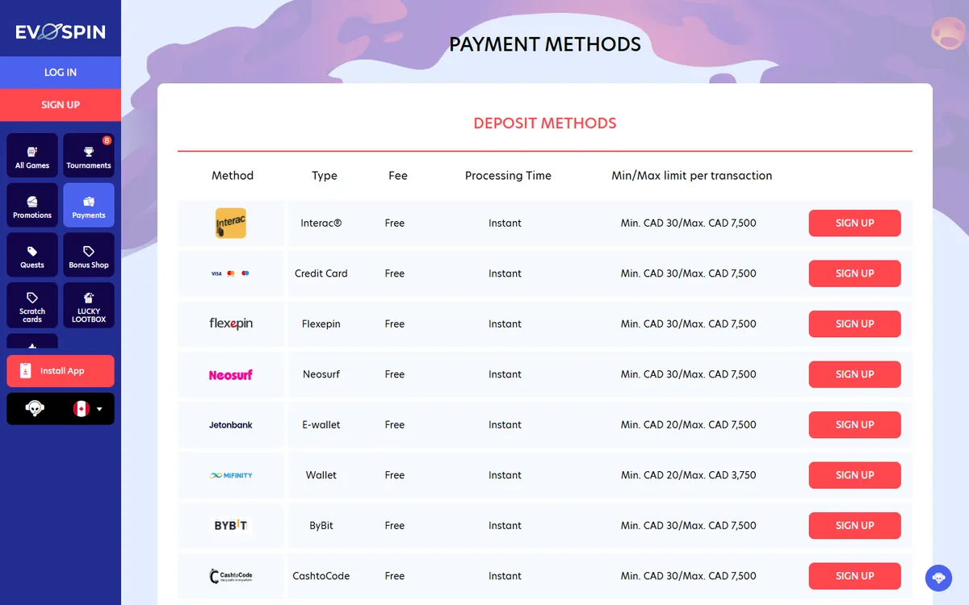Open the Canada flag language dropdown

pyautogui.click(x=88, y=409)
